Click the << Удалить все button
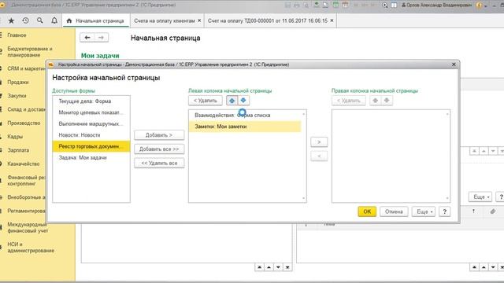504x283 pixels. [159, 163]
